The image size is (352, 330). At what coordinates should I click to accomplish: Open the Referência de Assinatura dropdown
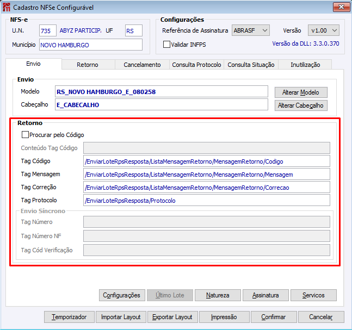250,30
